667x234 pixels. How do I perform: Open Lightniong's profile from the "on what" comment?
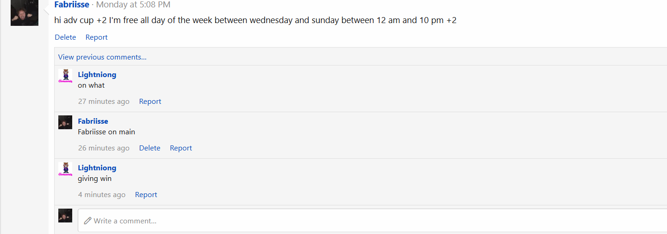97,75
